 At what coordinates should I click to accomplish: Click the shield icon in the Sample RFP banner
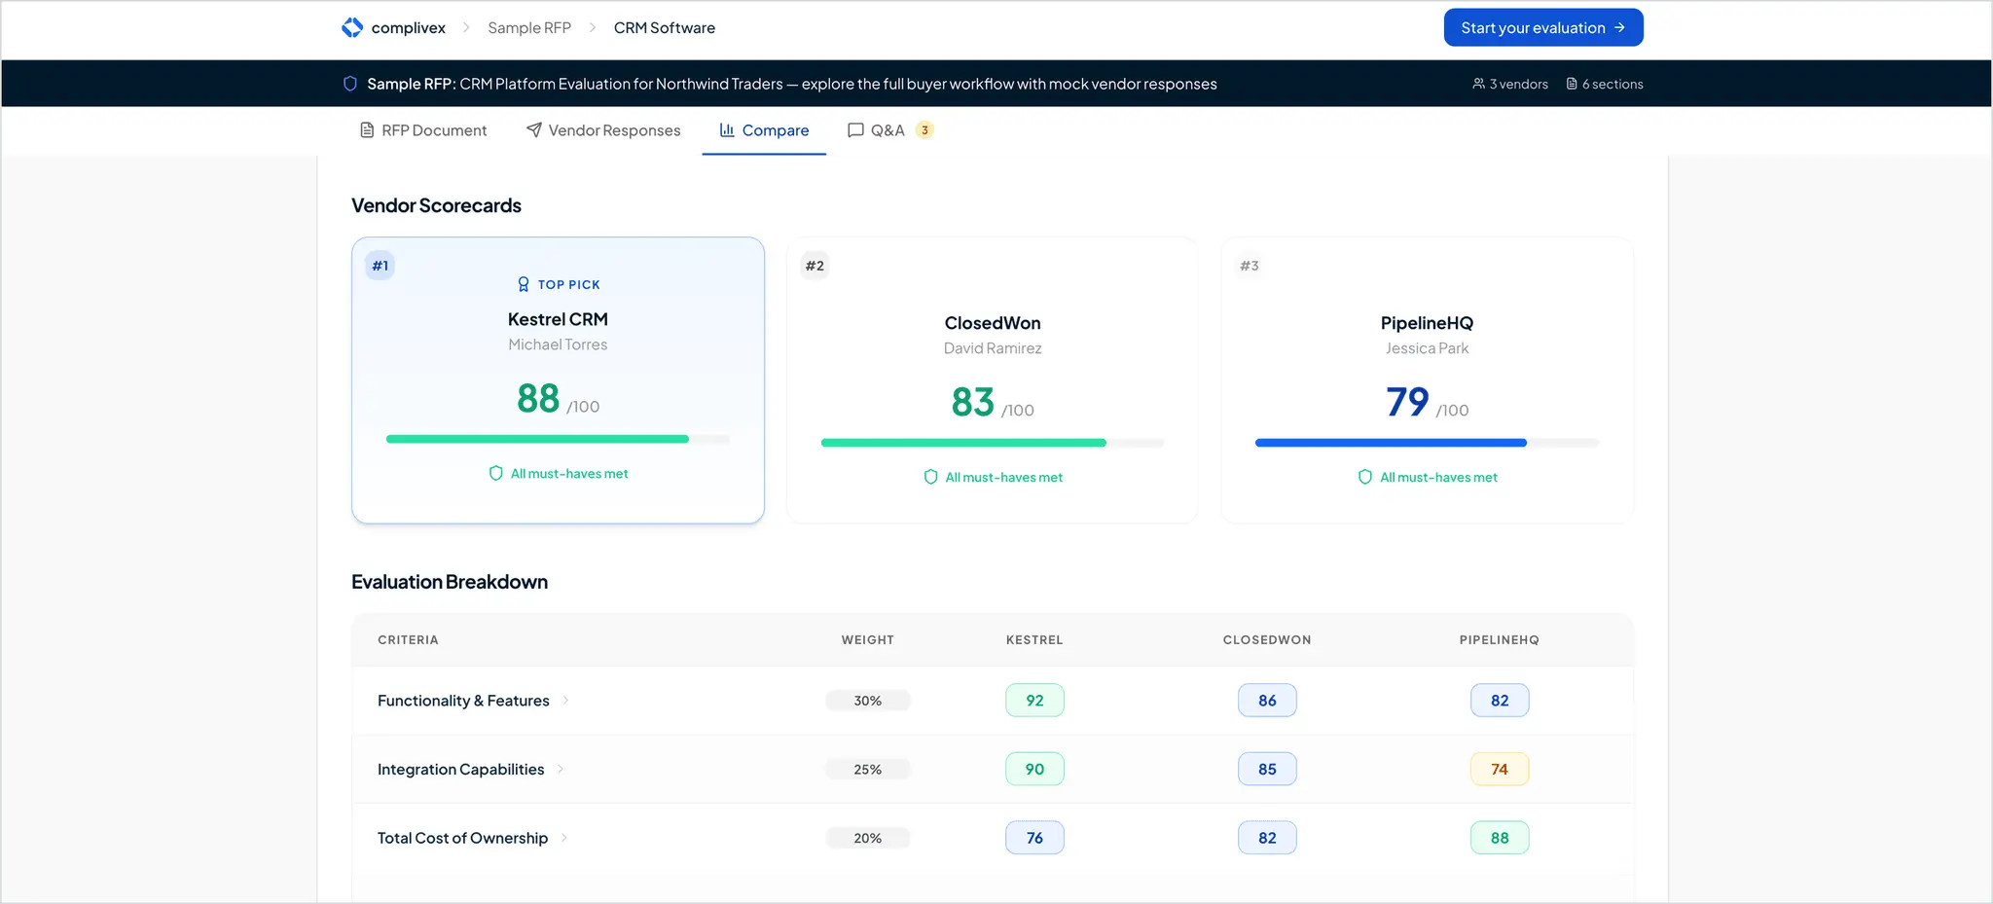coord(350,84)
